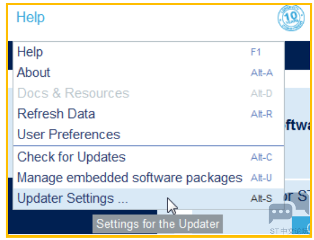The image size is (314, 240).
Task: Open User Preferences
Action: [x=149, y=135]
